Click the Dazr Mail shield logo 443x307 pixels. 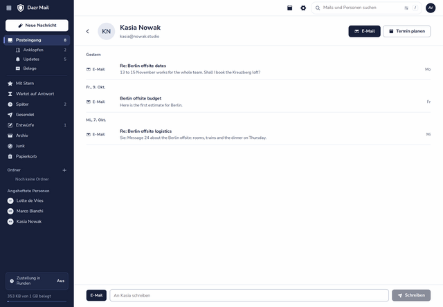20,8
